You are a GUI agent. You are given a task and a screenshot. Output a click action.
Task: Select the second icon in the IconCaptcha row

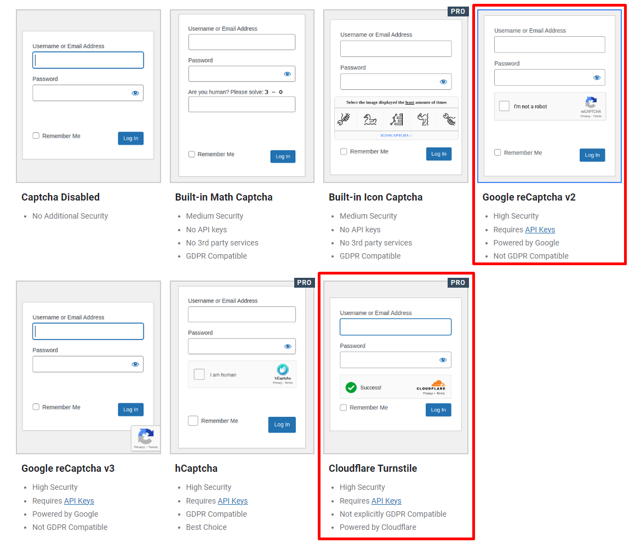pos(370,119)
